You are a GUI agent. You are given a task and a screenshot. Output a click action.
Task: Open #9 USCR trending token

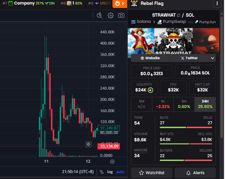pos(100,3)
